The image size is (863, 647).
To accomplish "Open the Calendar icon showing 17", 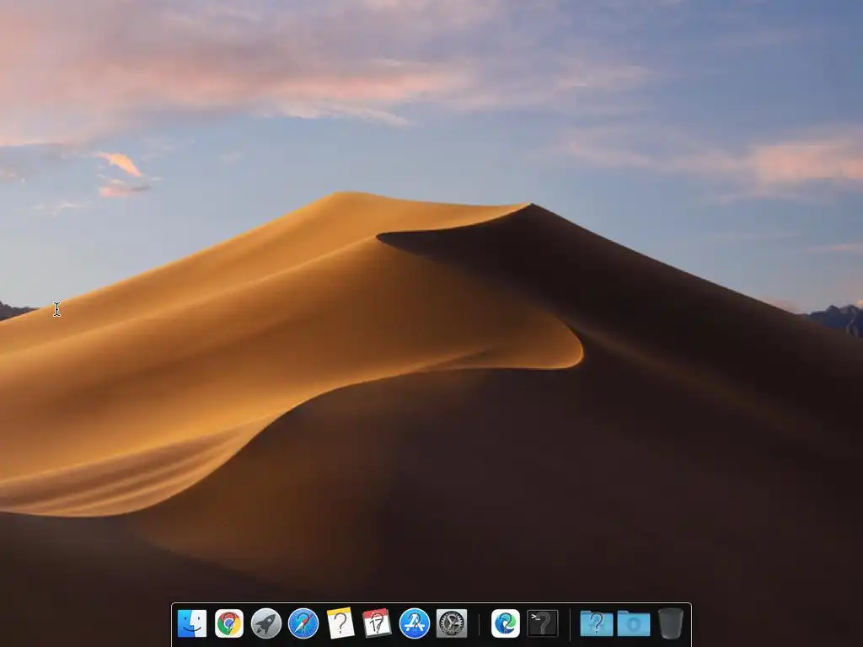I will 377,623.
